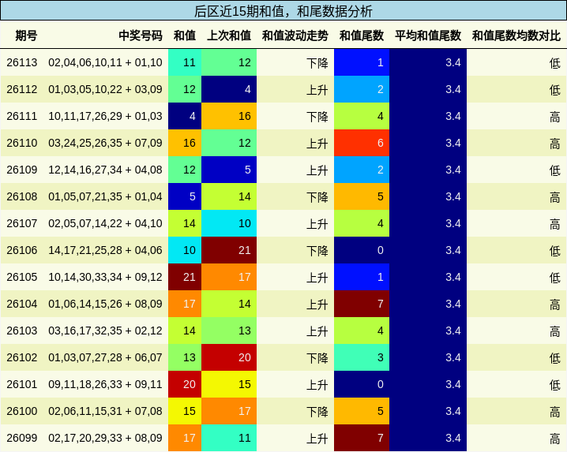Viewport: 567px width, 452px height.
Task: Click winning numbers 01,03,05,10,22 + 03,09
Action: [x=105, y=89]
